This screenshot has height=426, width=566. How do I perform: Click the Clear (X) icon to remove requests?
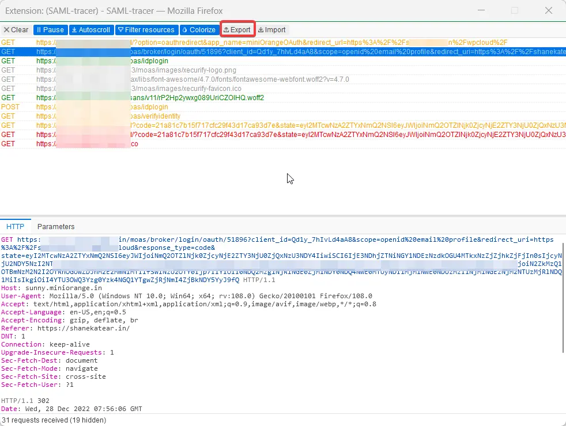[x=7, y=29]
